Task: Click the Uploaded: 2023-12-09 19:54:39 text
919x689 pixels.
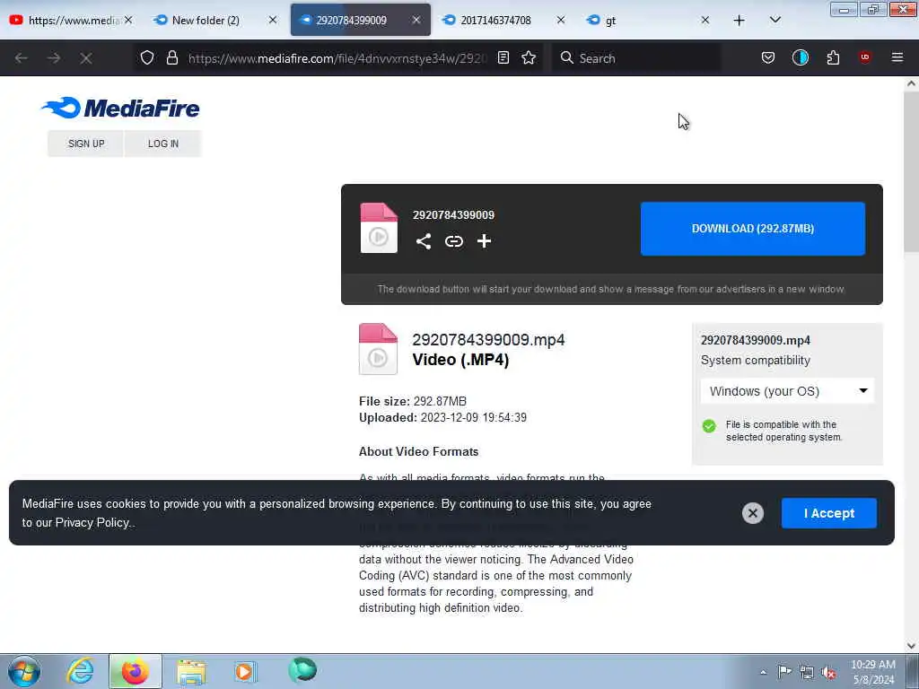Action: [442, 418]
